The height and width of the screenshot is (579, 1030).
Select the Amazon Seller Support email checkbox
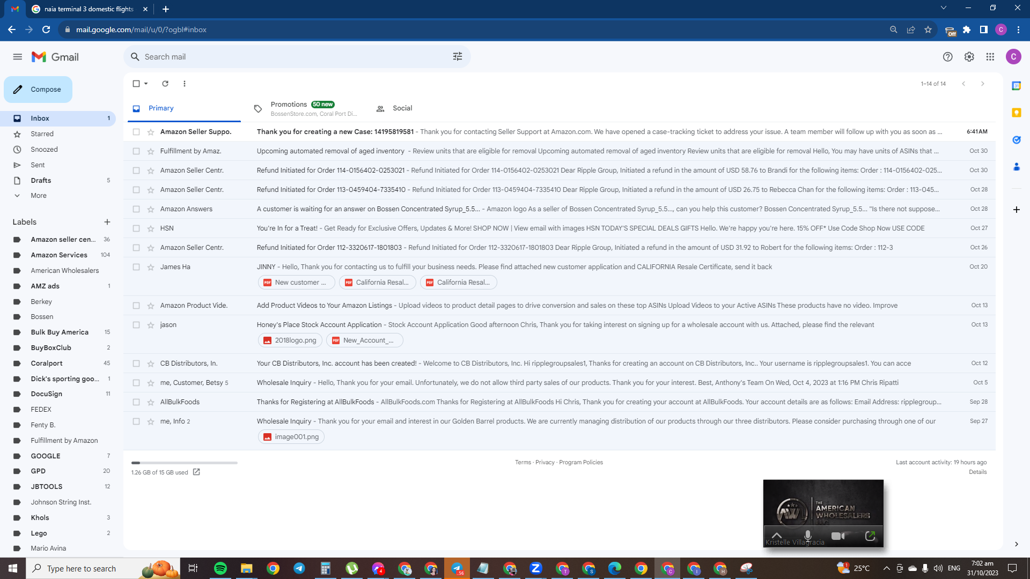[x=136, y=132]
